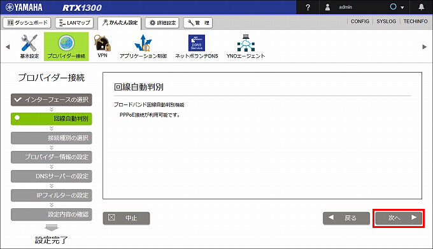This screenshot has height=249, width=433.
Task: Open the ダッシュボード tab
Action: (27, 23)
